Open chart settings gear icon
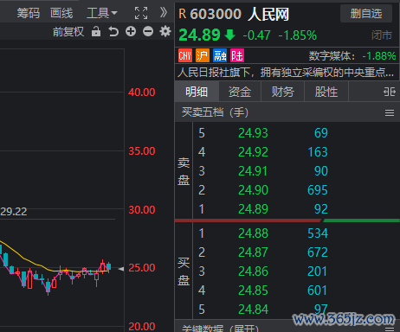The image size is (400, 332). pyautogui.click(x=165, y=31)
